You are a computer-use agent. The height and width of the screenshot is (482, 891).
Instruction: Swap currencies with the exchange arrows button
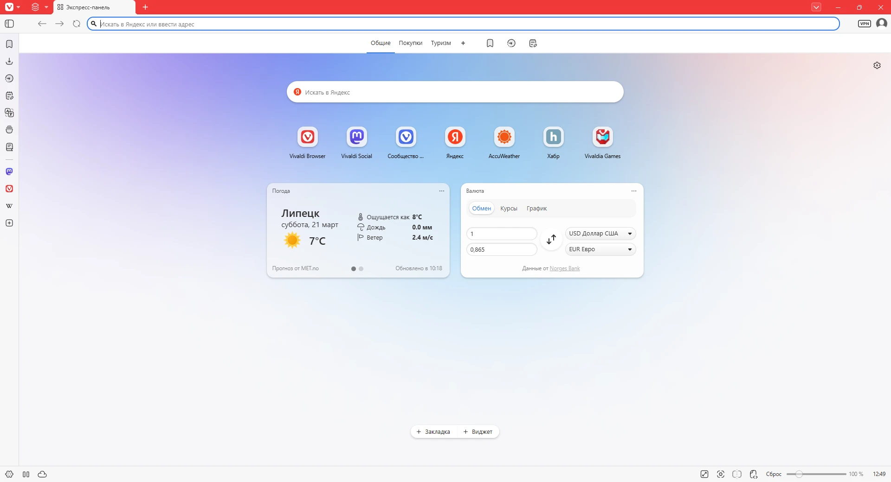point(551,240)
